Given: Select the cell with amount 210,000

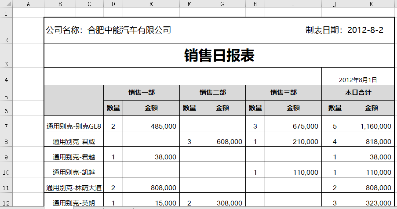Looking at the screenshot, I should click(293, 142).
